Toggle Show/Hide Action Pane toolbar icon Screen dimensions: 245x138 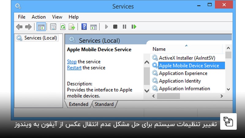[x=93, y=27]
